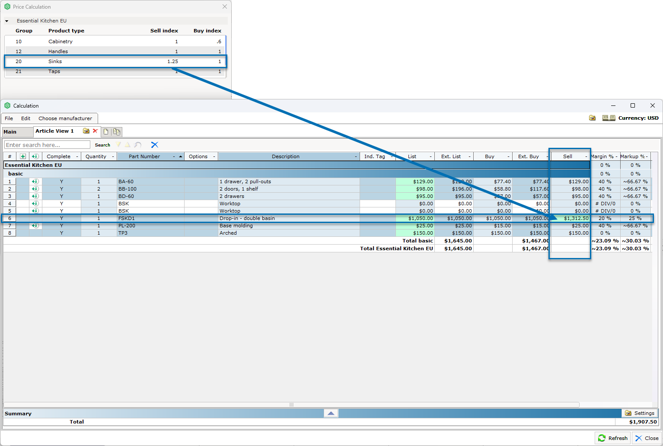
Task: Clear the search using the blue X icon
Action: click(154, 144)
